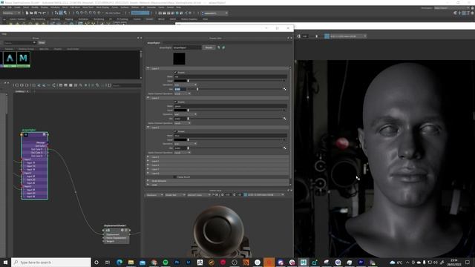Click the Undo icon in Maya status line
The height and width of the screenshot is (267, 475).
(x=39, y=13)
